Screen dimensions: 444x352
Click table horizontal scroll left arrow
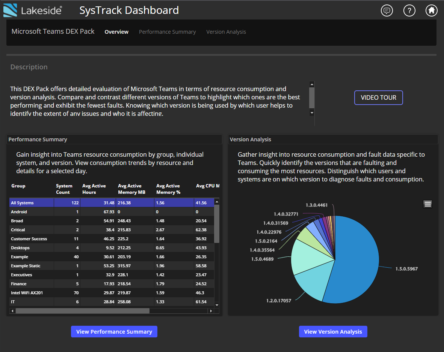pyautogui.click(x=12, y=311)
